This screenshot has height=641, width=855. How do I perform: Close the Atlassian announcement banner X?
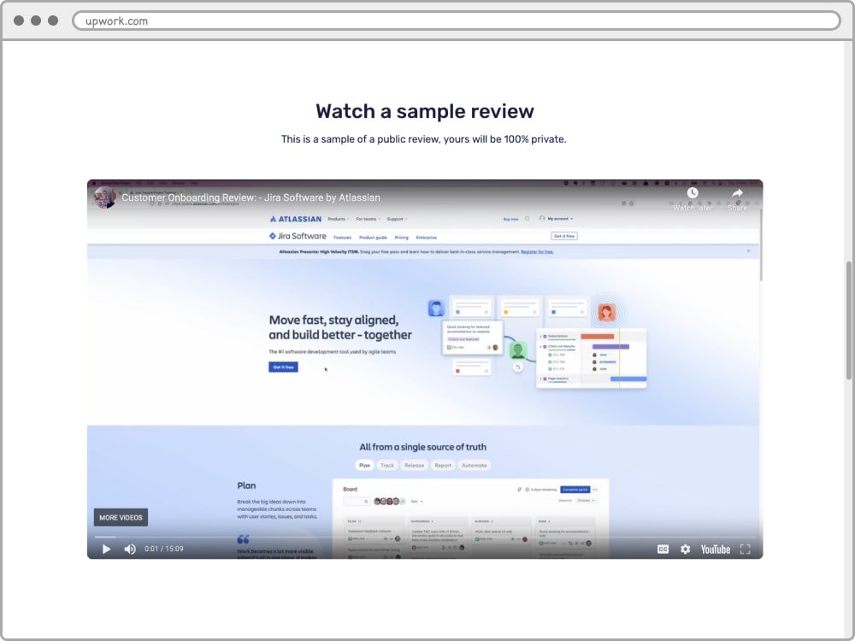click(749, 251)
